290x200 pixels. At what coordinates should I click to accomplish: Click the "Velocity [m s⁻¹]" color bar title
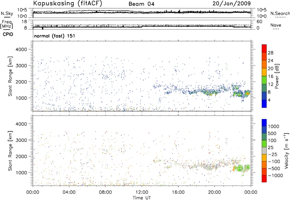(x=287, y=151)
